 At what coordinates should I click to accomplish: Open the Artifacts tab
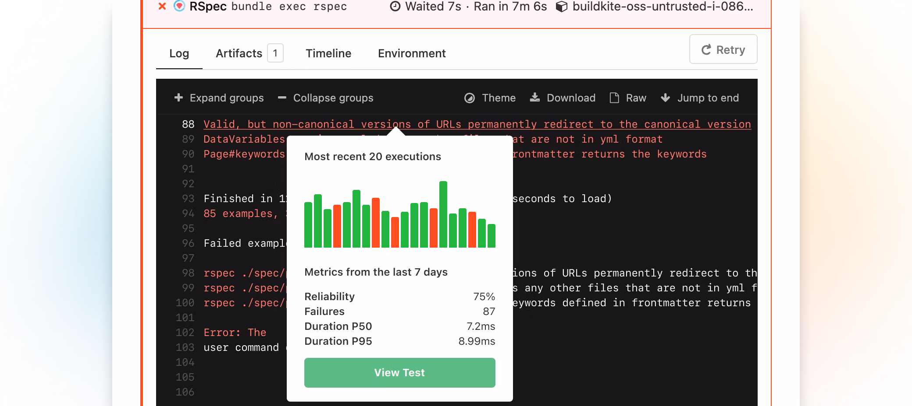point(239,53)
